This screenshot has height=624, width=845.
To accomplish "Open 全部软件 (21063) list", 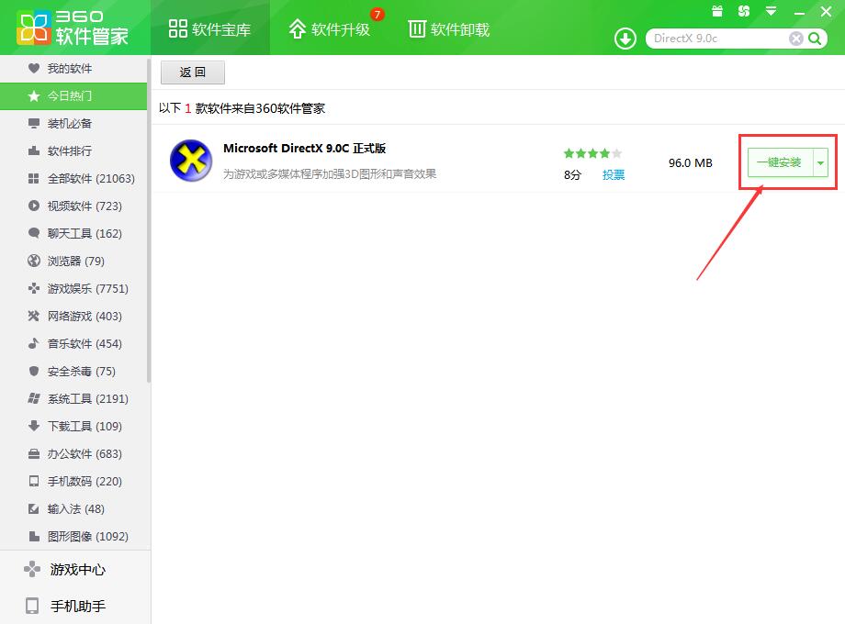I will (73, 179).
